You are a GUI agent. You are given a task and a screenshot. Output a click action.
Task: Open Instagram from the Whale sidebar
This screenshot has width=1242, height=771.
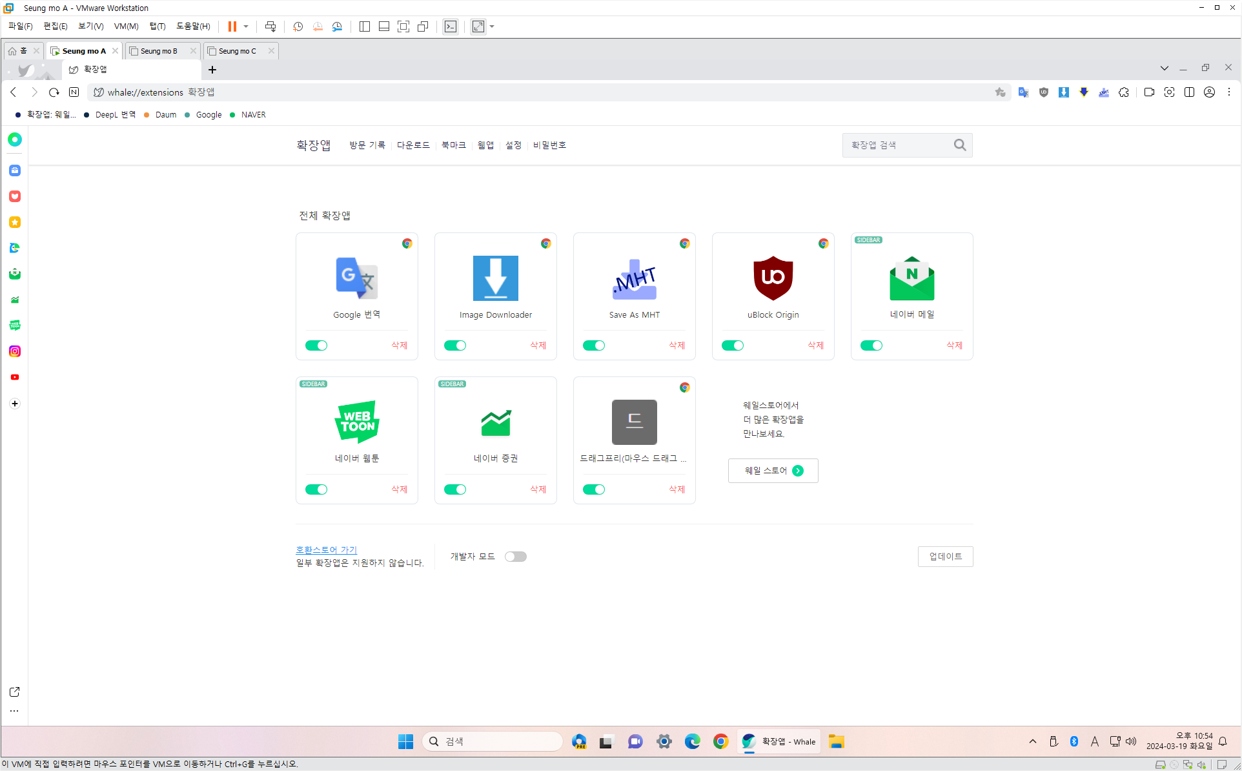[x=15, y=351]
